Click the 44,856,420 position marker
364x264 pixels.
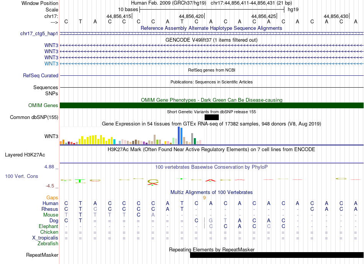(x=192, y=16)
